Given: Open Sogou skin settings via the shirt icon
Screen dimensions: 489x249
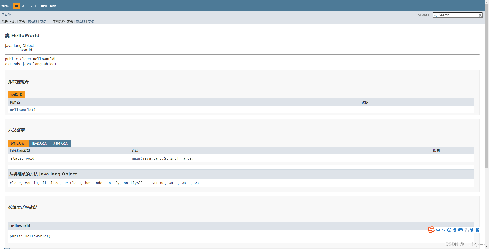Looking at the screenshot, I should click(472, 230).
